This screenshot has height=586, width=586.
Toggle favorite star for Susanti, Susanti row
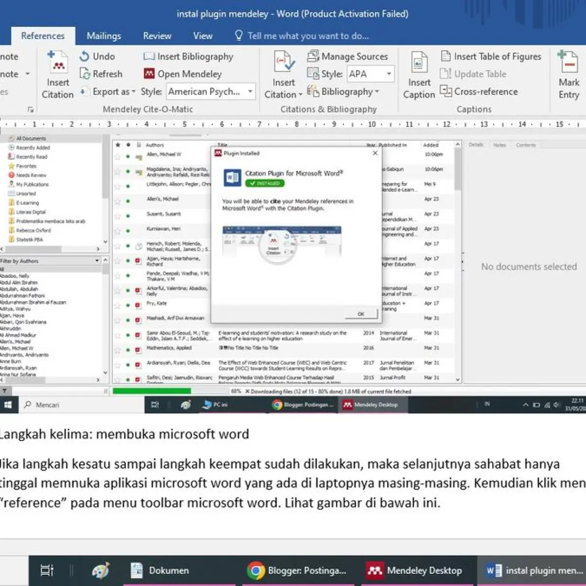pos(117,216)
